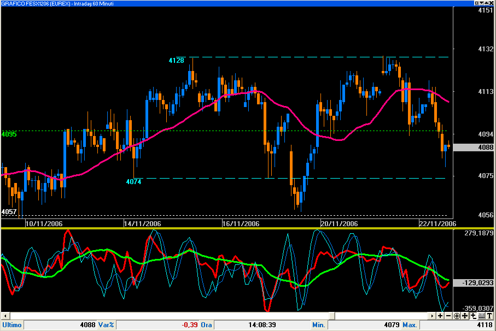Image resolution: width=496 pixels, height=331 pixels.
Task: Click the down-triangle button in title bar
Action: click(x=481, y=3)
